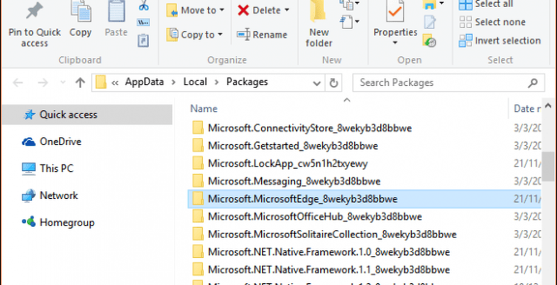Expand the address bar history dropdown
This screenshot has width=557, height=285.
tap(316, 83)
